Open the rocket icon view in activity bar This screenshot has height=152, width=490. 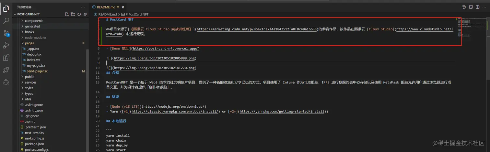pos(6,70)
